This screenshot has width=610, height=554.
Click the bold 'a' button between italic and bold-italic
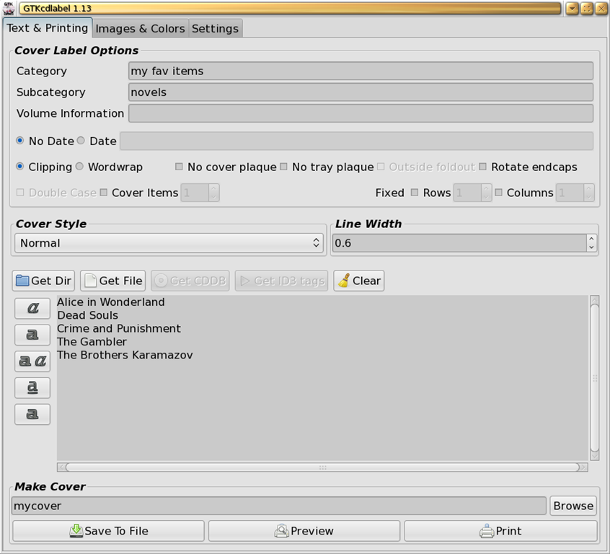click(32, 335)
